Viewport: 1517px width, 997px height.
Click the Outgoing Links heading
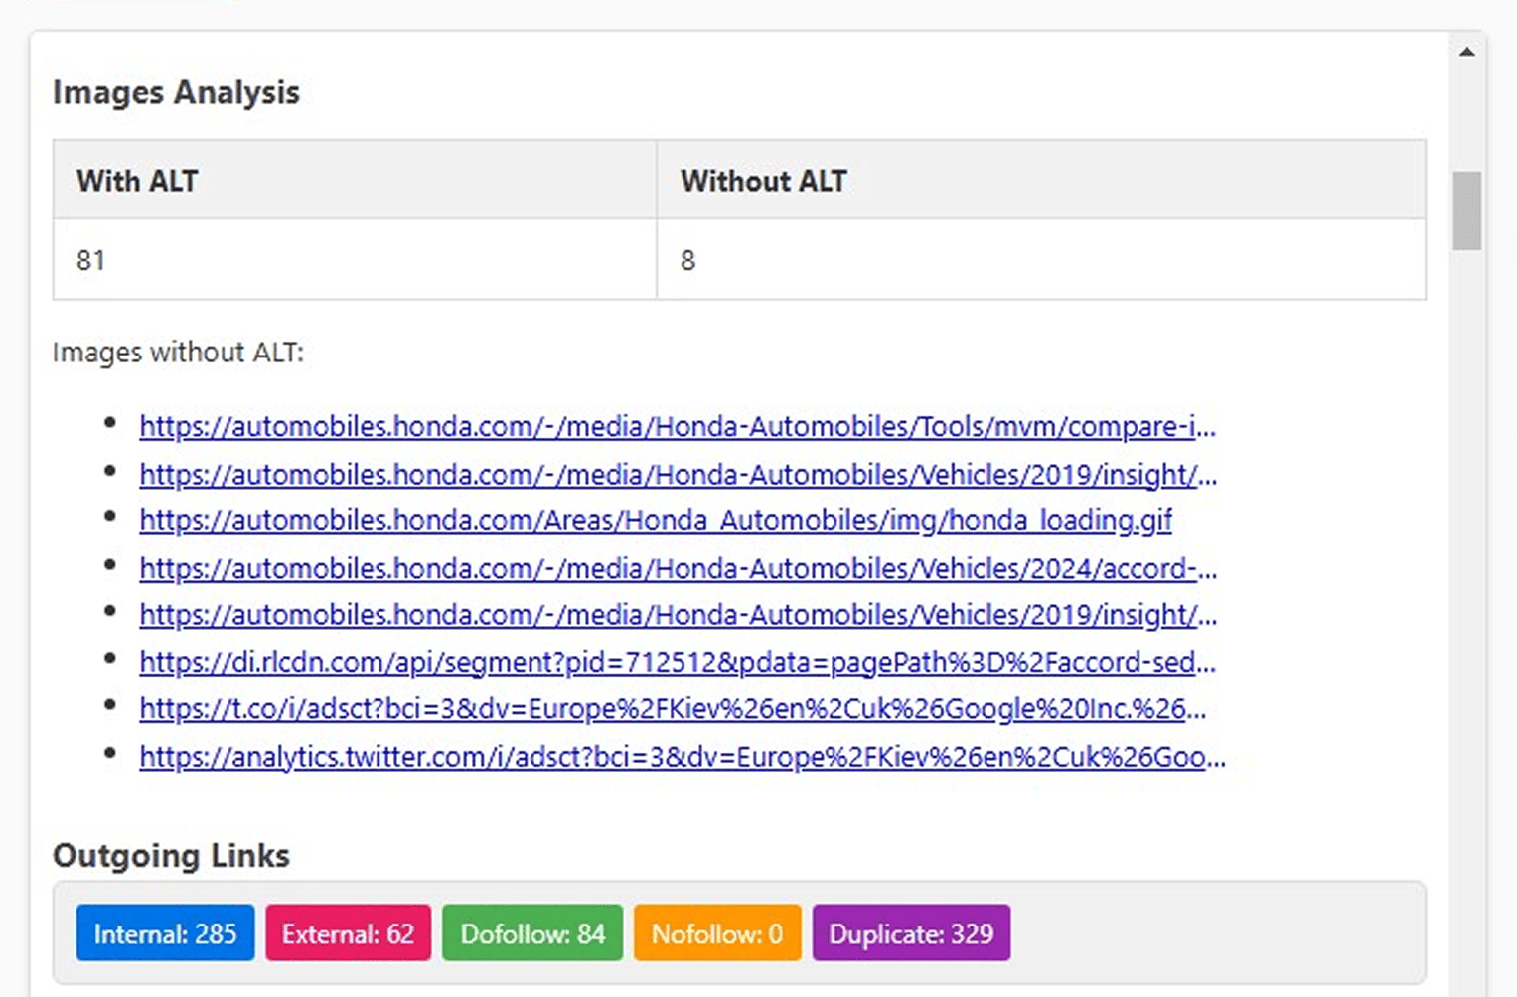pyautogui.click(x=171, y=856)
